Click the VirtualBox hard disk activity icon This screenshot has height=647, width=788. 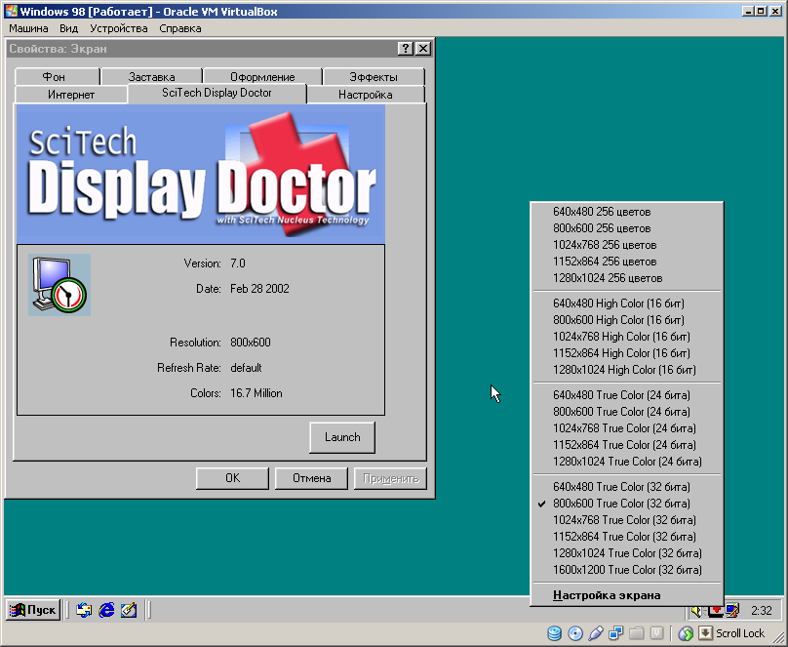click(x=554, y=633)
